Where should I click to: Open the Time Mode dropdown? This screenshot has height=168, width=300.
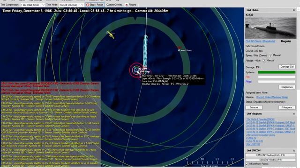(x=71, y=5)
